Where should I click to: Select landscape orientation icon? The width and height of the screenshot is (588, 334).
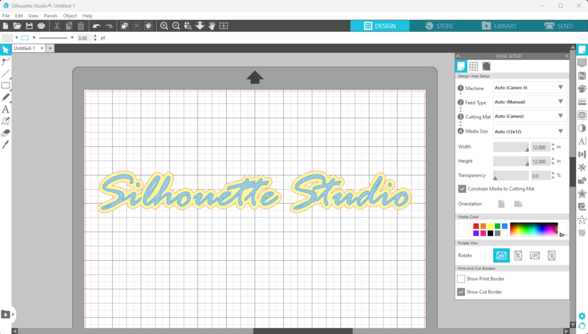tap(519, 204)
